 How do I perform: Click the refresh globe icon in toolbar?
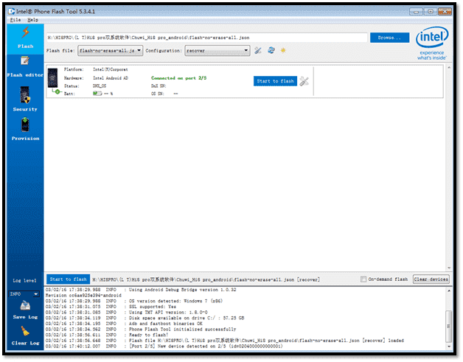(271, 50)
